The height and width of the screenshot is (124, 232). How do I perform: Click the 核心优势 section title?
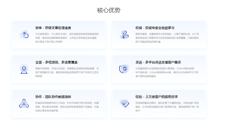click(x=109, y=10)
